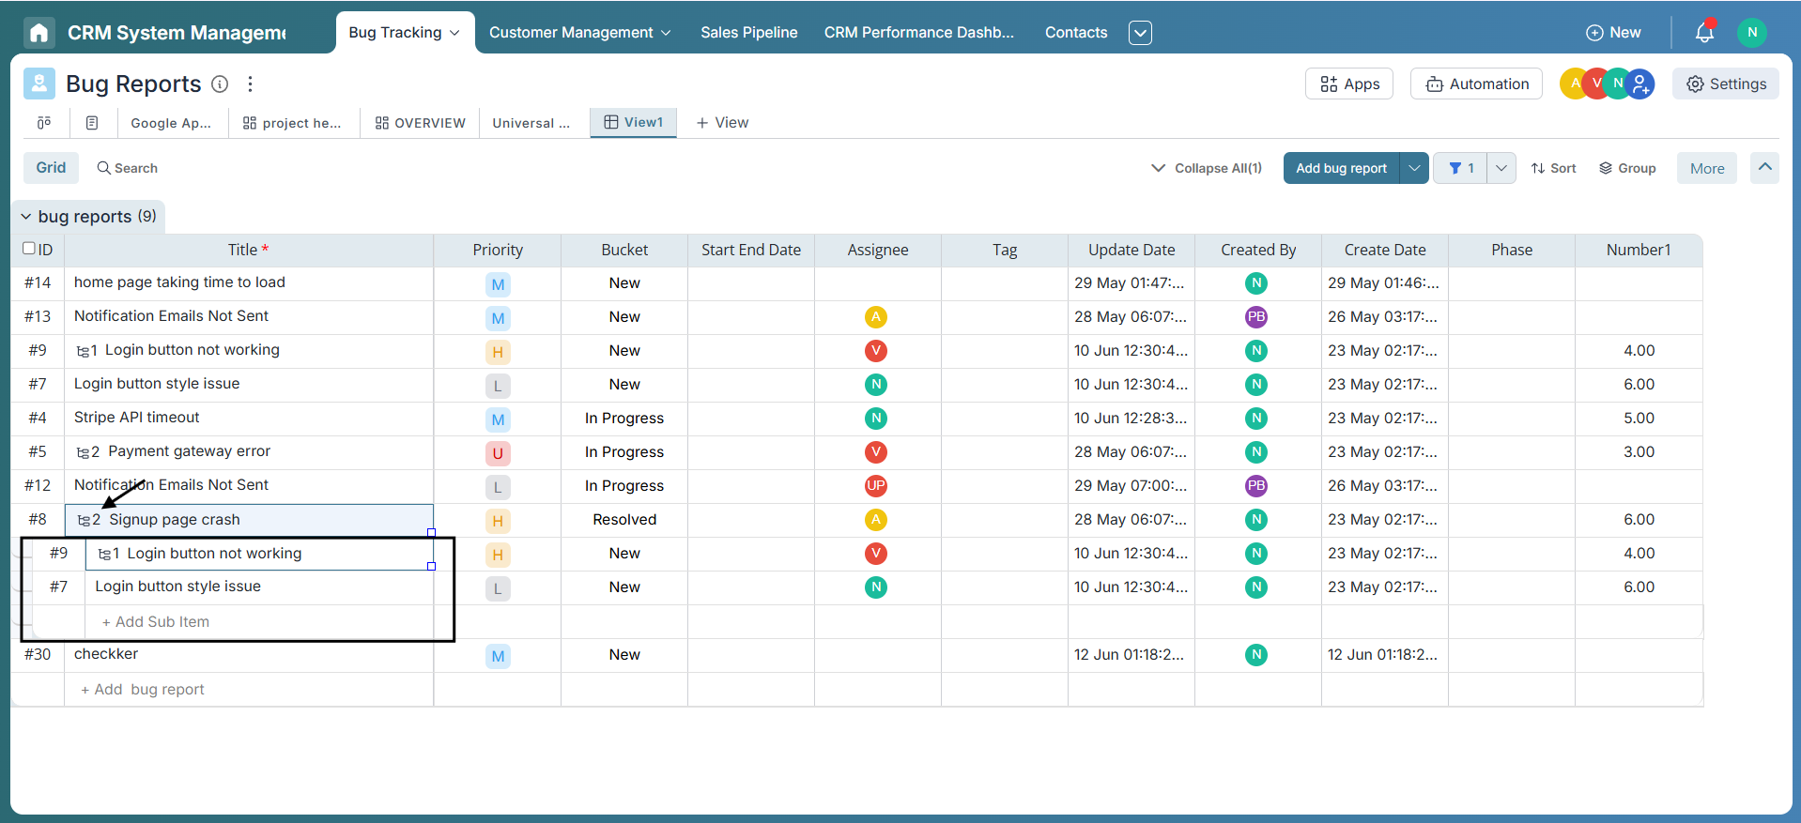The height and width of the screenshot is (823, 1801).
Task: Click yellow avatar A in header collaborators
Action: (x=1573, y=84)
